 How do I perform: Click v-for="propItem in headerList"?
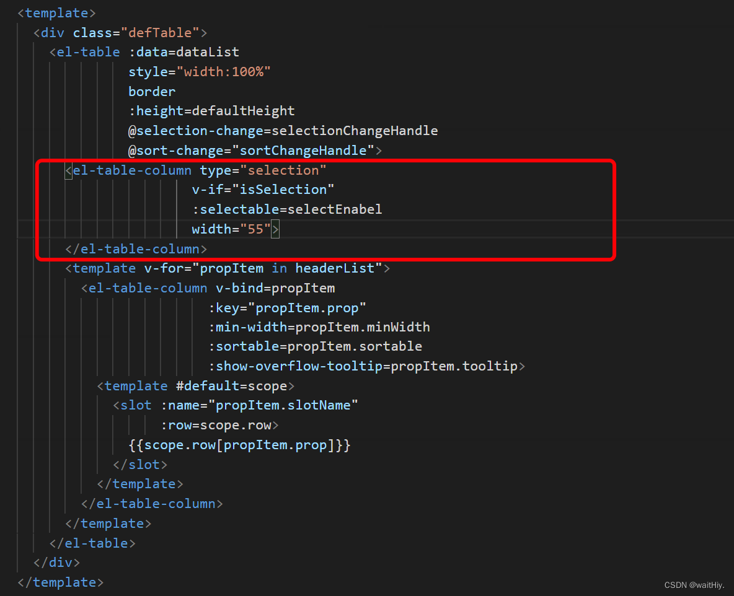click(263, 268)
